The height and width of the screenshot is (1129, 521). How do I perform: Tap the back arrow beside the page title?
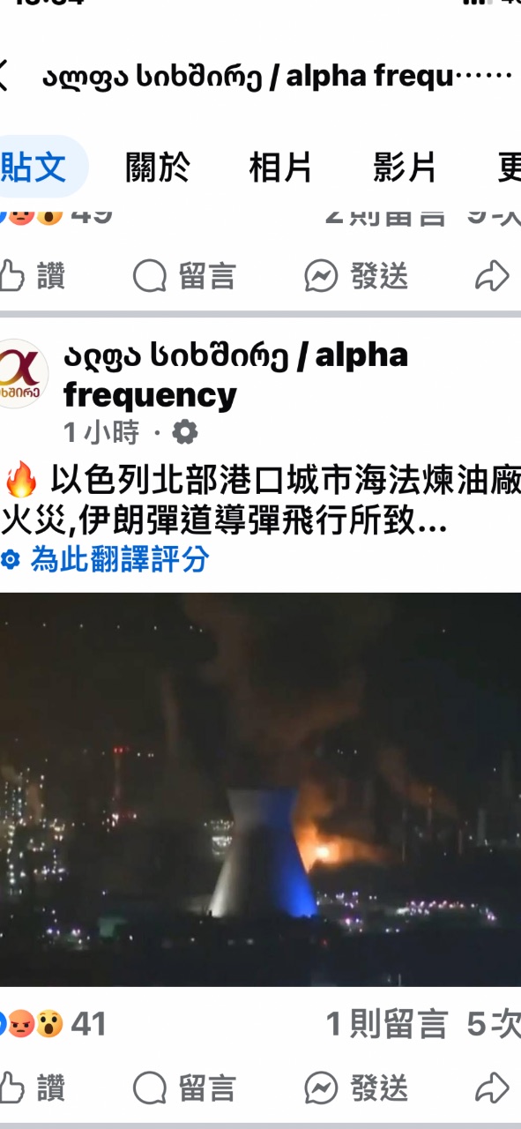coord(4,76)
